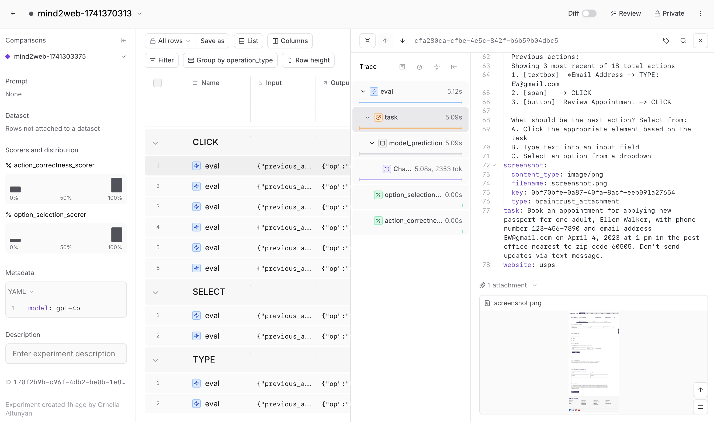Open the All rows view dropdown
714x422 pixels.
coord(170,41)
